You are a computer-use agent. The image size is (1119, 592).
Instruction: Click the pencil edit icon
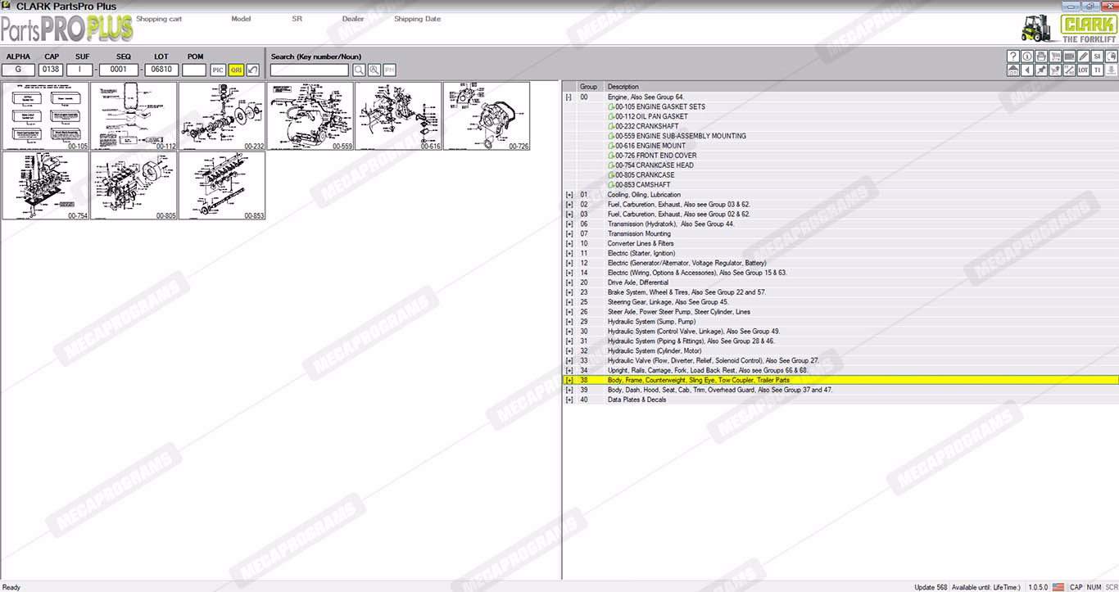point(1083,56)
